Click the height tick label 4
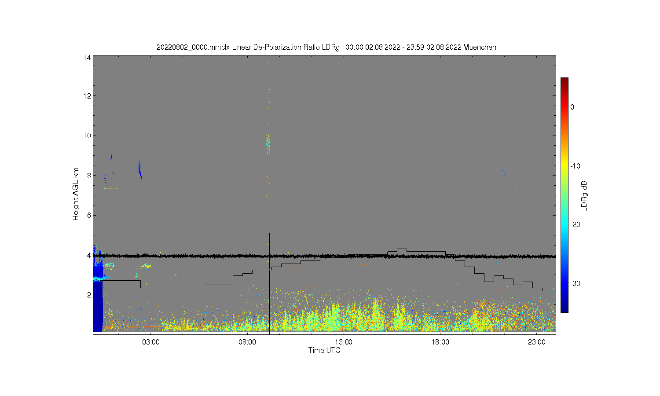Screen dimensions: 660x396 [89, 255]
